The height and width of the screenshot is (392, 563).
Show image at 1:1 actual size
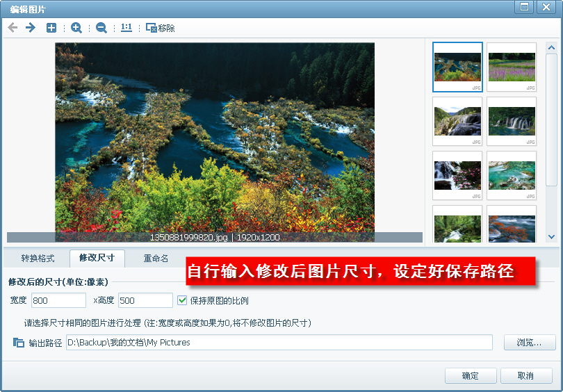(x=127, y=28)
